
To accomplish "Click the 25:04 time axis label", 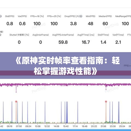I will 122,126.
